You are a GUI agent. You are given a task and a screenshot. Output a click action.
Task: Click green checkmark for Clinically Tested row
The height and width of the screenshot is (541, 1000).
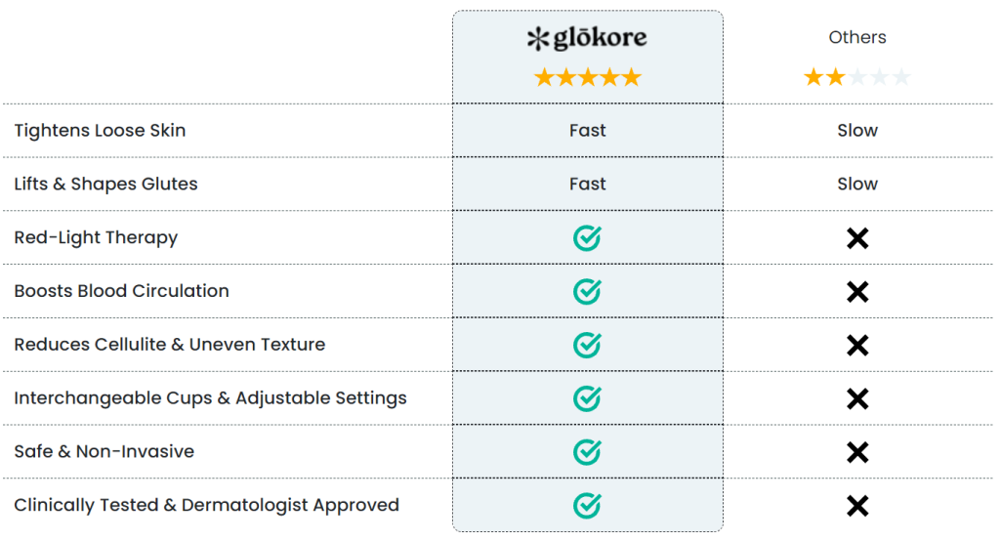point(587,506)
